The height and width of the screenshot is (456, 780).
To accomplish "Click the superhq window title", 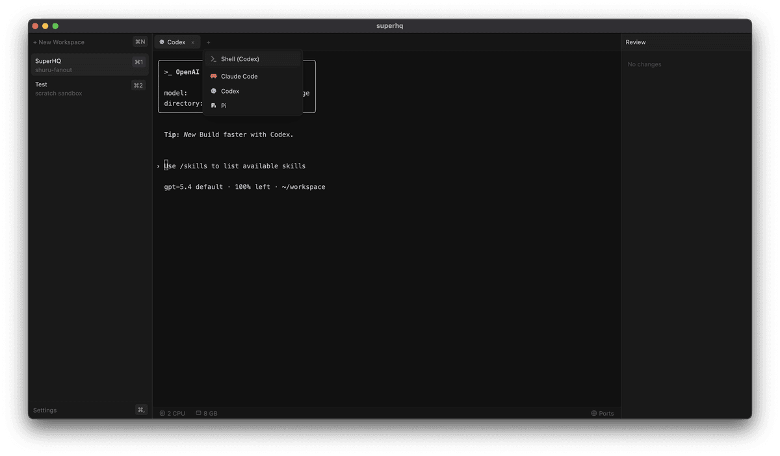I will click(x=390, y=26).
